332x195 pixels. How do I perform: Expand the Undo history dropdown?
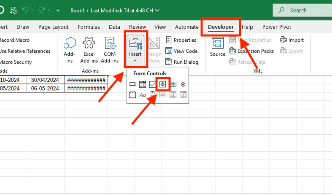32,10
